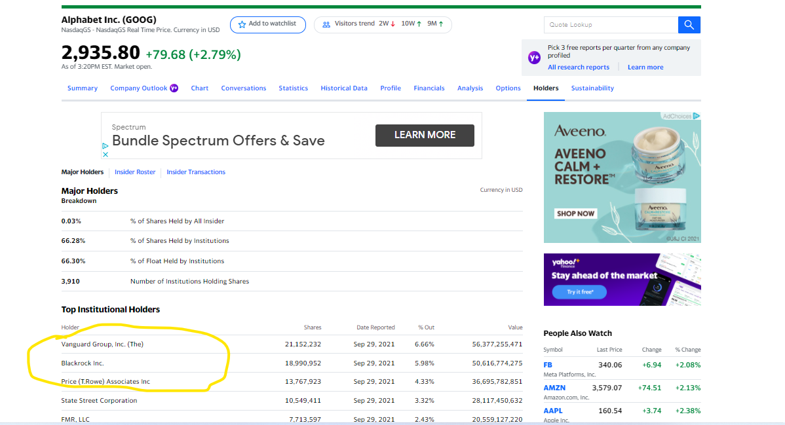Click the value 36,695,782,851

pyautogui.click(x=497, y=382)
